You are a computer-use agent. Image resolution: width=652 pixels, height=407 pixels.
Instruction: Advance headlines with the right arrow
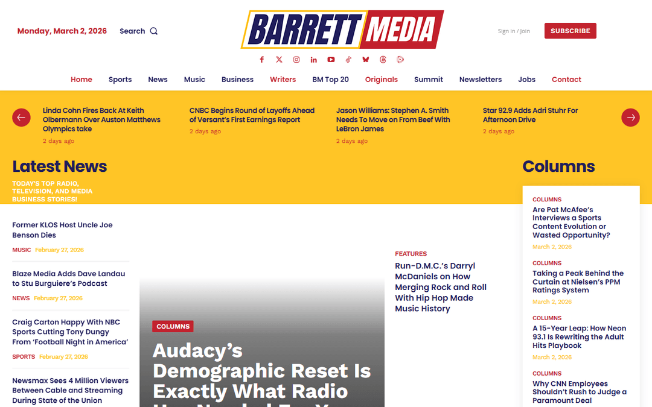point(630,118)
